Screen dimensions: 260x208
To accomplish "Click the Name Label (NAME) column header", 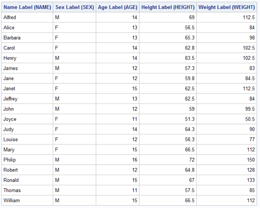I will tap(27, 7).
